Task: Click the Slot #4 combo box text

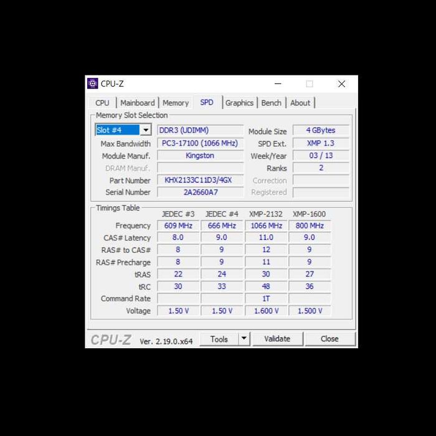Action: coord(117,130)
